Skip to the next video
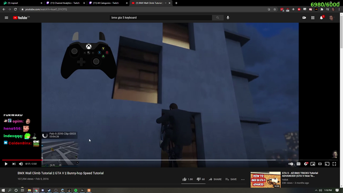 [x=14, y=164]
